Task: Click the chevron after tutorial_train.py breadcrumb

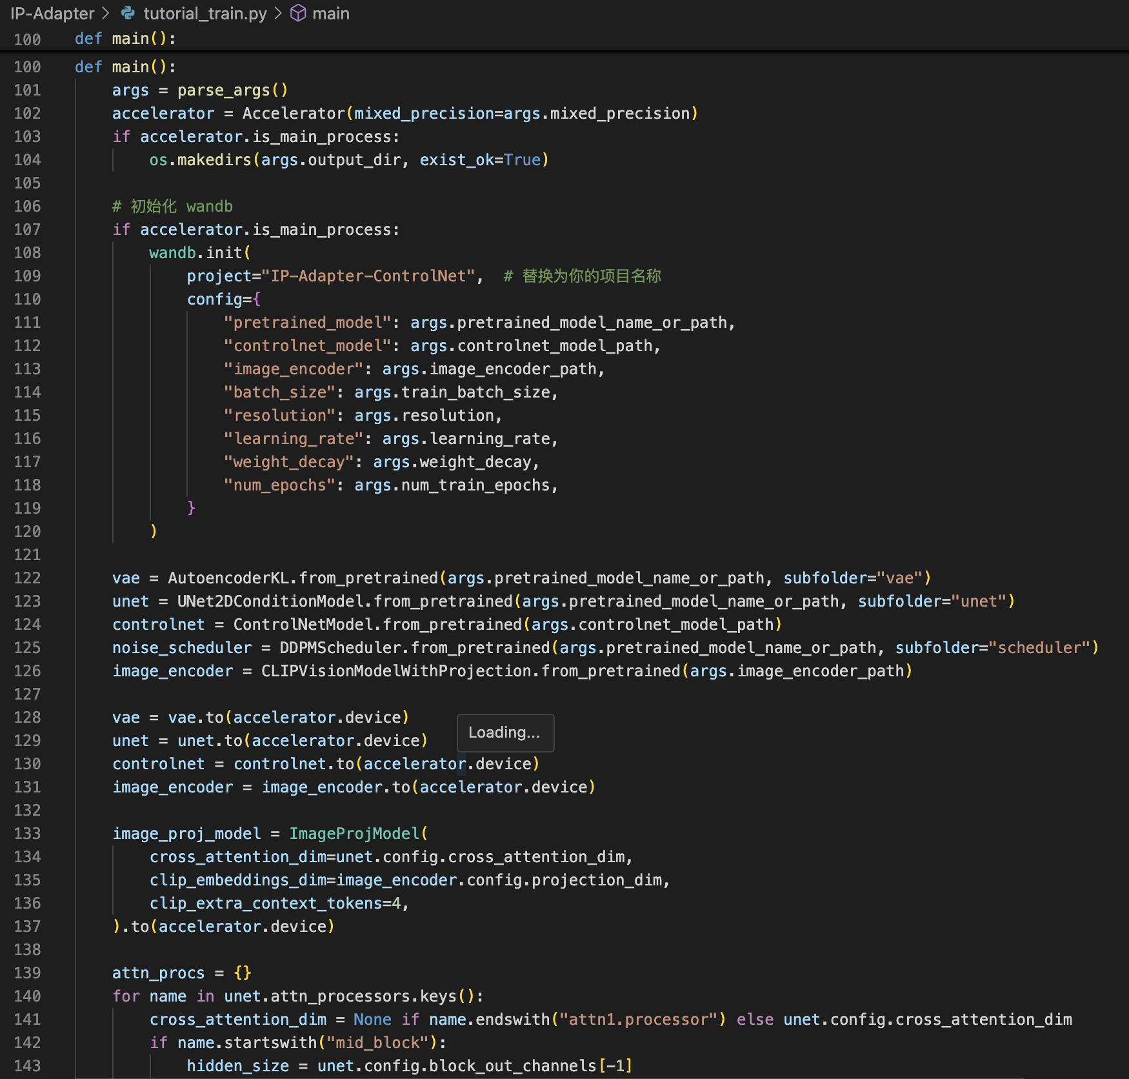Action: [x=278, y=13]
